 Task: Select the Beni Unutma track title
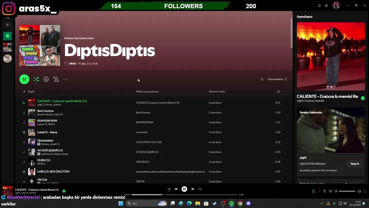45,111
